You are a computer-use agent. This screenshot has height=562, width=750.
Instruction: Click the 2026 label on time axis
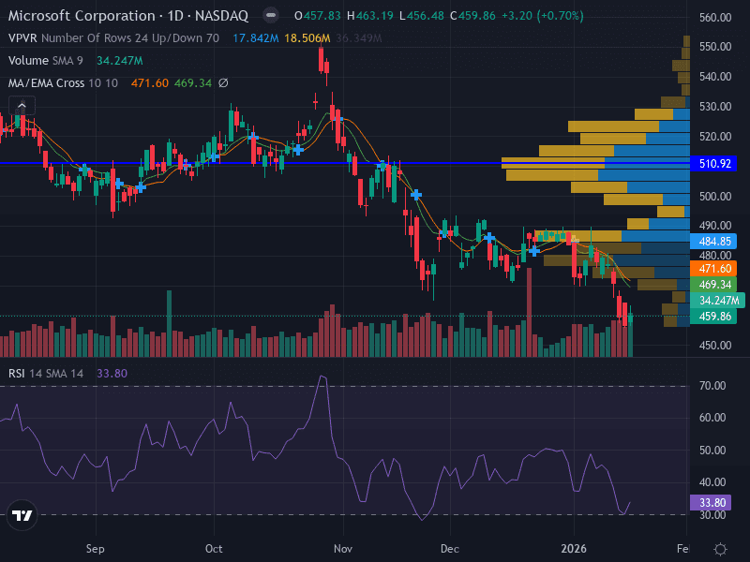click(x=574, y=549)
